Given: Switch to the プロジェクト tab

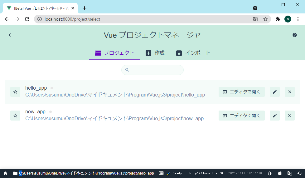Looking at the screenshot, I should 114,53.
